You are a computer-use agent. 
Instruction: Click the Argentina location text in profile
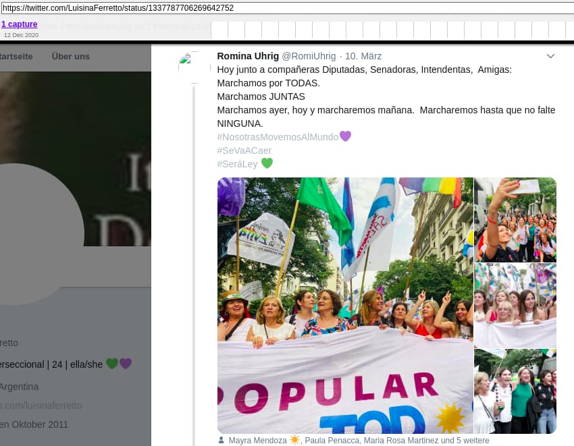click(x=19, y=387)
